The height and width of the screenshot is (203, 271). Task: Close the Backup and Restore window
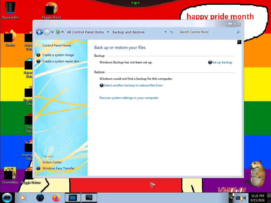(x=239, y=24)
